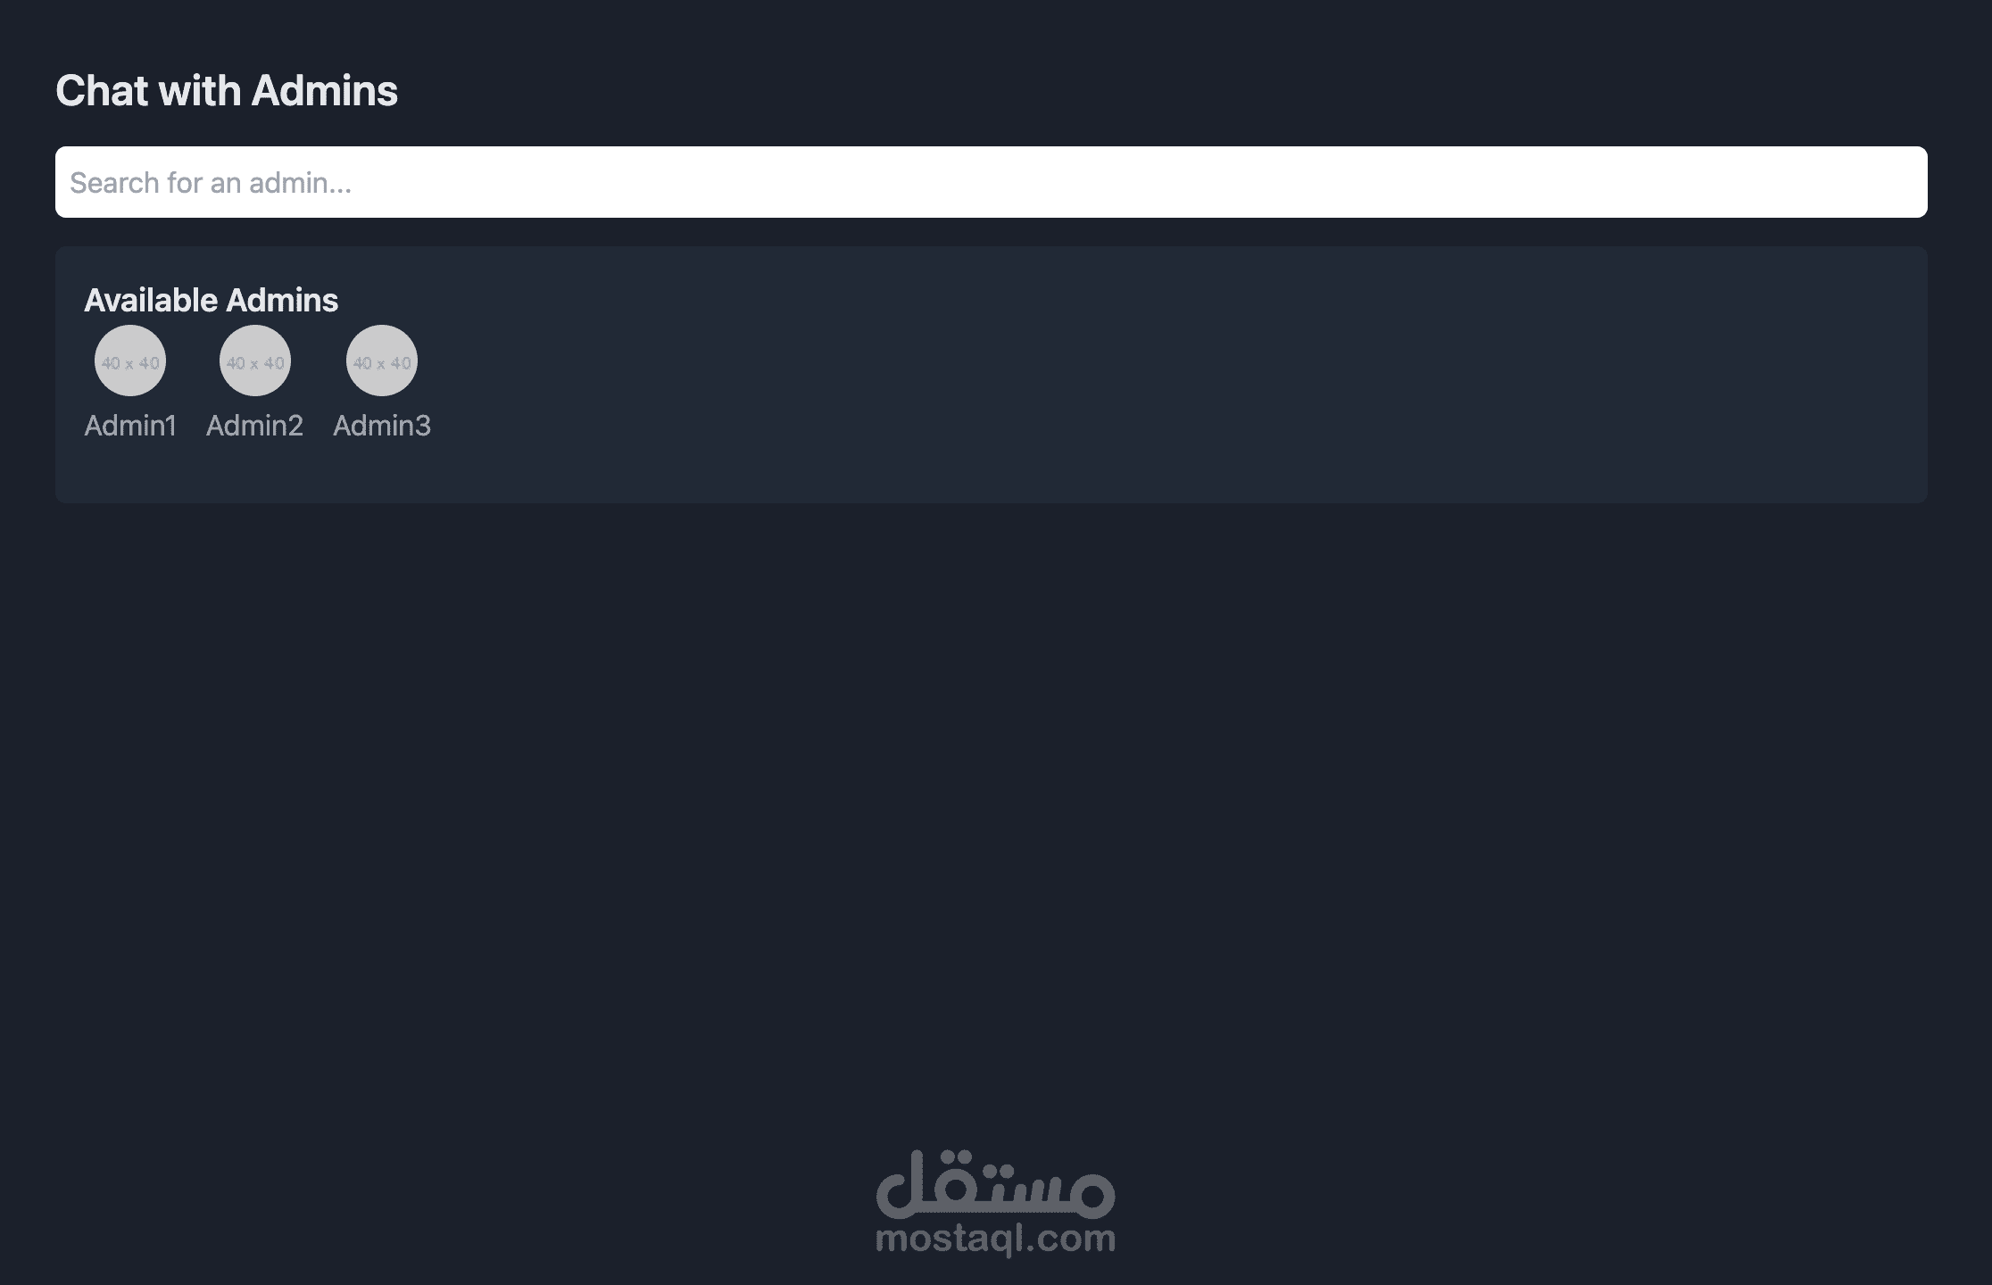1992x1285 pixels.
Task: Open chat via the Admin3 name label
Action: [382, 426]
